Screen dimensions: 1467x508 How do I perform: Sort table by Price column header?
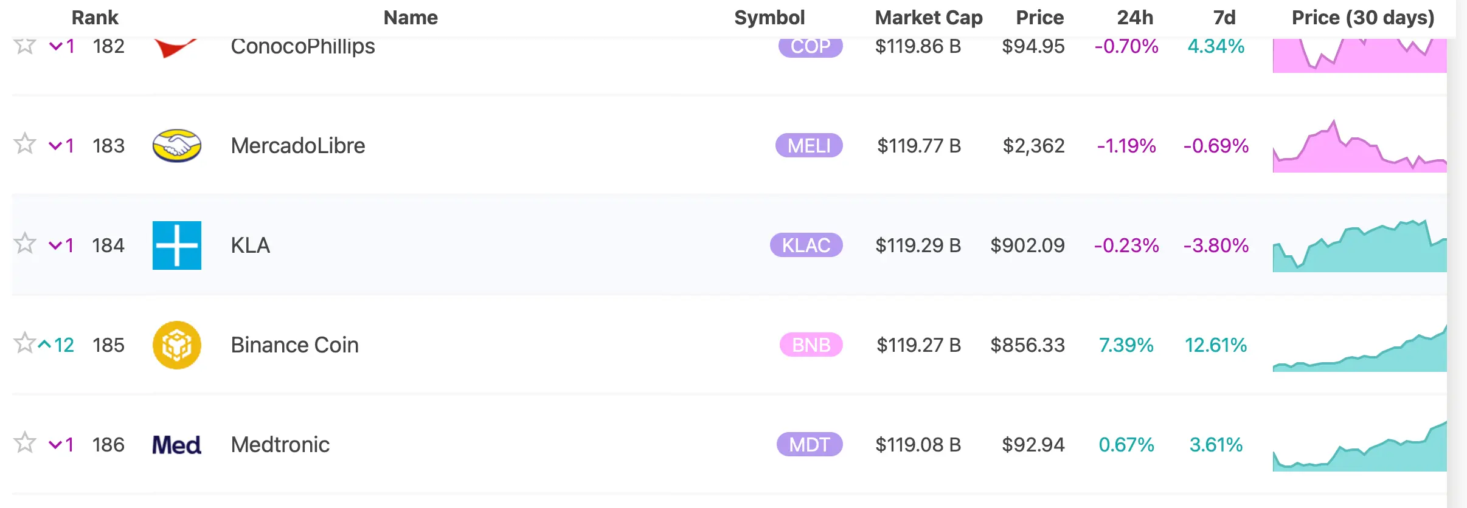click(x=1040, y=18)
